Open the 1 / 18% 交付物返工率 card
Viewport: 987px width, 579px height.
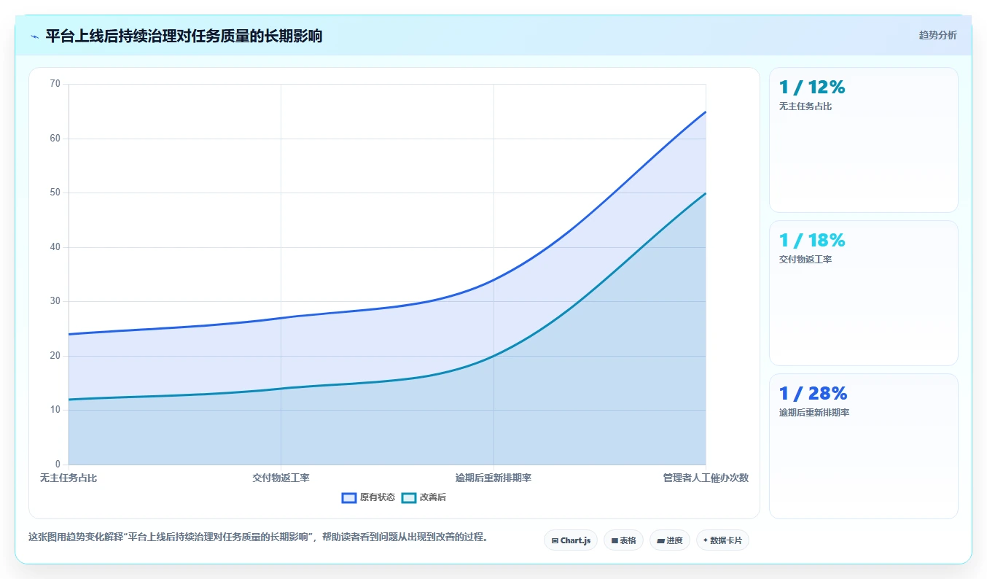863,293
